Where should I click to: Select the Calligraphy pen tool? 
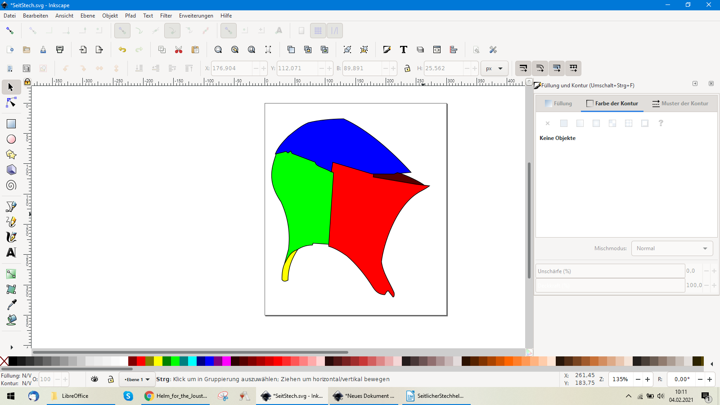11,237
